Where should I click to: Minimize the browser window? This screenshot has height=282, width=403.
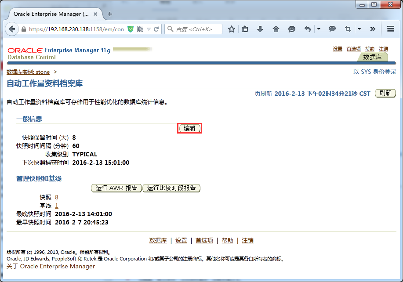363,5
